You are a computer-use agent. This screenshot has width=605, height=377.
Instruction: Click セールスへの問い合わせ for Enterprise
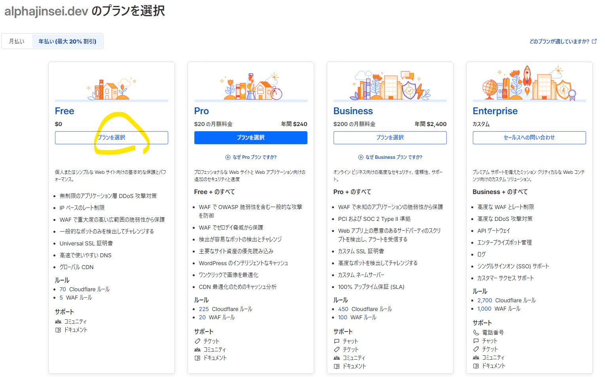tap(529, 138)
